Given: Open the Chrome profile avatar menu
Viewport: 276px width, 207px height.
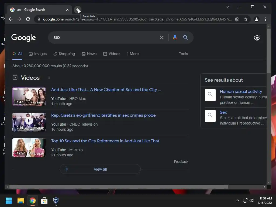Looking at the screenshot, I should coord(257,19).
